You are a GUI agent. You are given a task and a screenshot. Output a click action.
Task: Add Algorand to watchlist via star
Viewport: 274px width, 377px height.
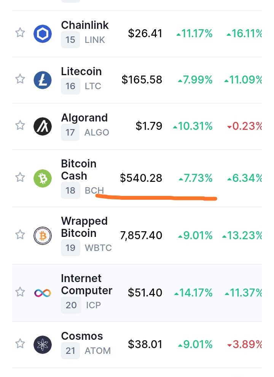[x=20, y=125]
